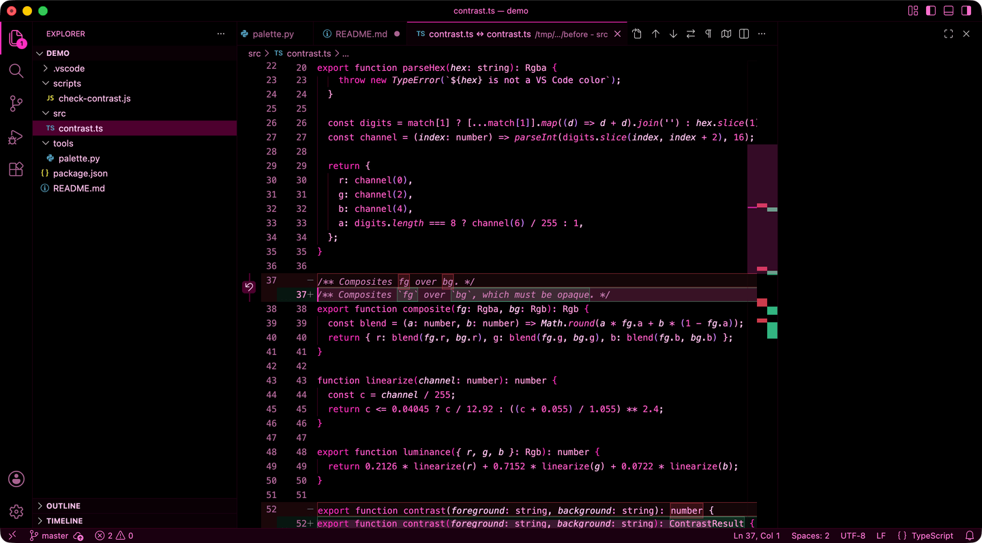The height and width of the screenshot is (543, 982).
Task: Open the Search view in activity bar
Action: 16,71
